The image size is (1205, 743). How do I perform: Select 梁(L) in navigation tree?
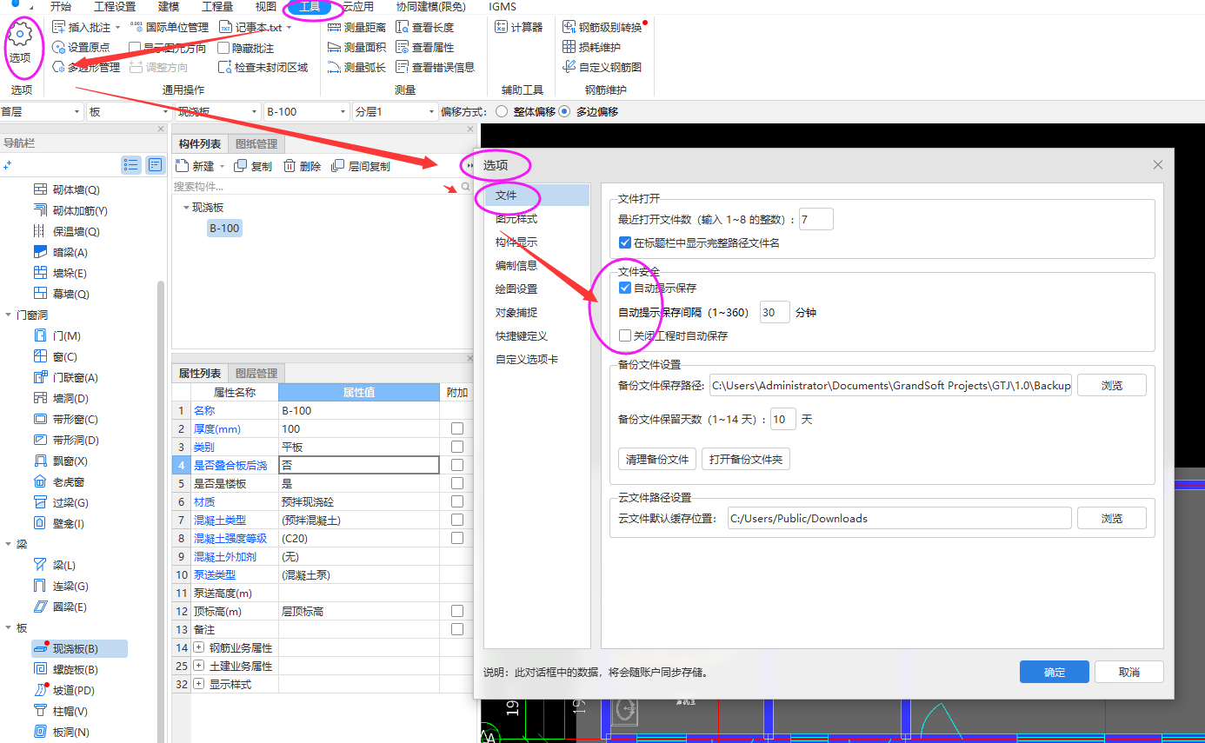pyautogui.click(x=54, y=566)
